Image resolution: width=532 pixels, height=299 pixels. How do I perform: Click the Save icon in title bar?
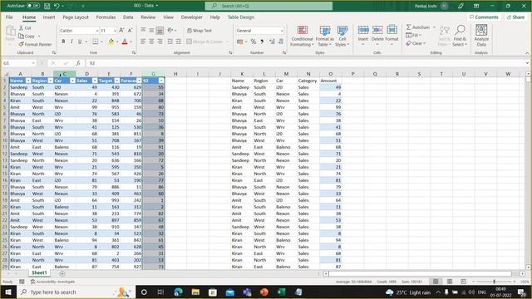(47, 6)
